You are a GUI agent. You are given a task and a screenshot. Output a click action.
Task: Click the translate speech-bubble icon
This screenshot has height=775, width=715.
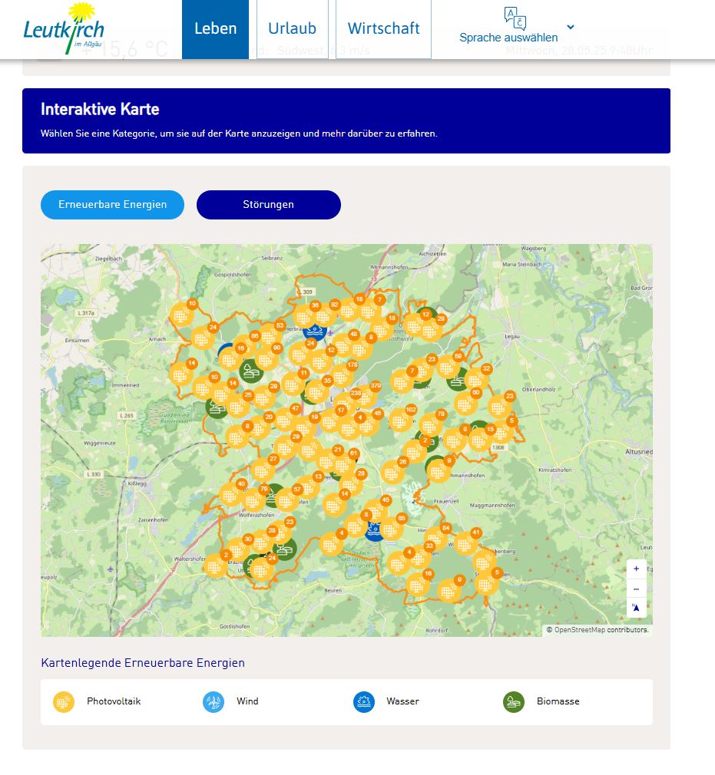(x=513, y=18)
